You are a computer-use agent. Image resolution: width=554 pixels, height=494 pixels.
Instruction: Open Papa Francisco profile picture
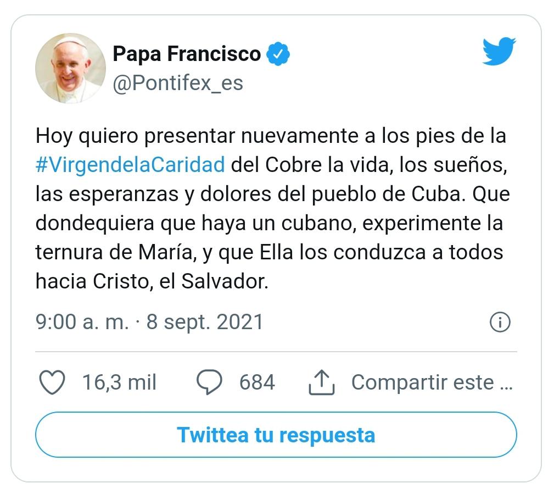pyautogui.click(x=70, y=68)
